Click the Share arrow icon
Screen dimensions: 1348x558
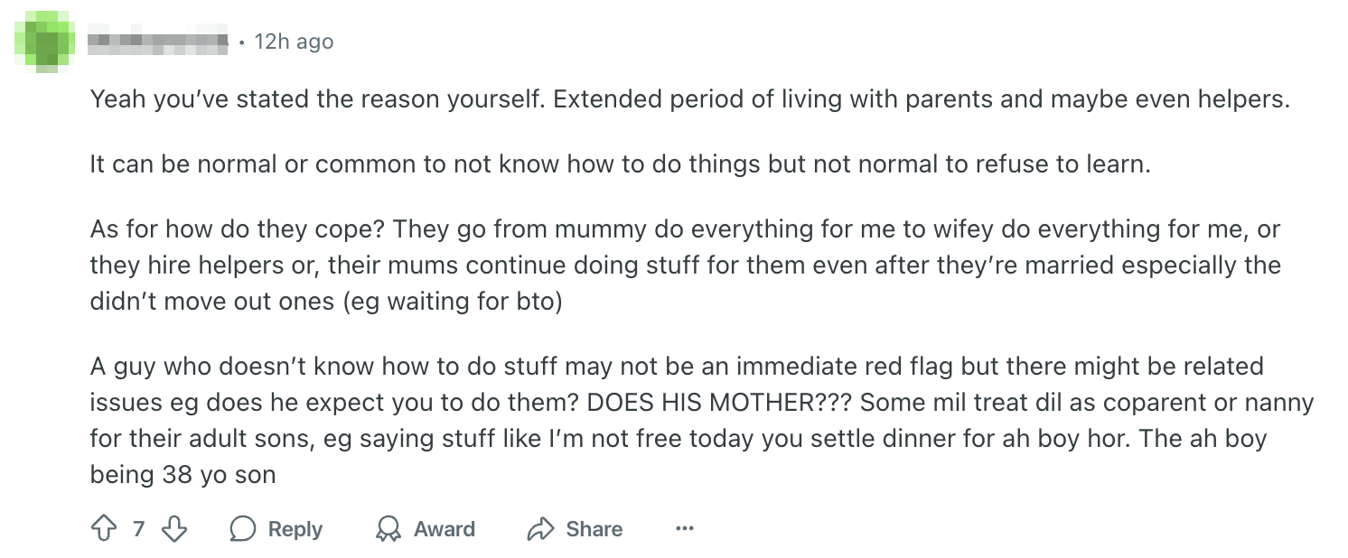click(x=540, y=529)
